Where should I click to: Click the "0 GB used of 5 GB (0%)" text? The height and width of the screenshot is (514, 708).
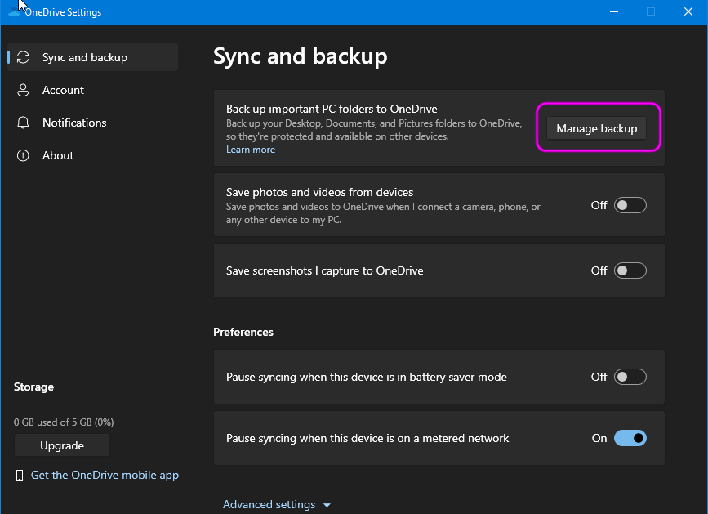(64, 422)
